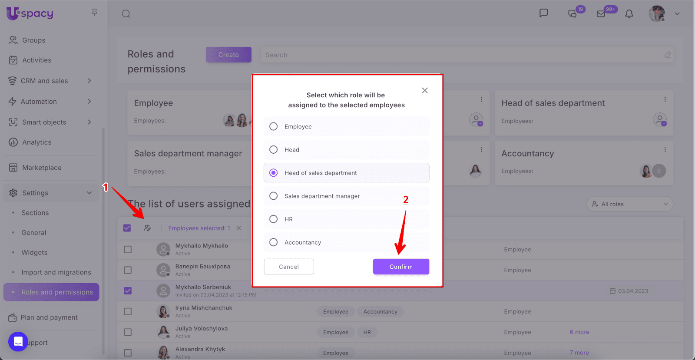Collapse the Settings section in sidebar
The width and height of the screenshot is (695, 360).
pyautogui.click(x=89, y=193)
